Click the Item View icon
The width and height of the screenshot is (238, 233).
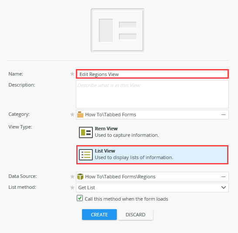pos(86,132)
